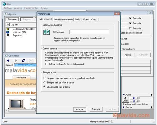This screenshot has height=125, width=157.
Task: Click the ivisit.net globe icon
Action: (x=8, y=32)
